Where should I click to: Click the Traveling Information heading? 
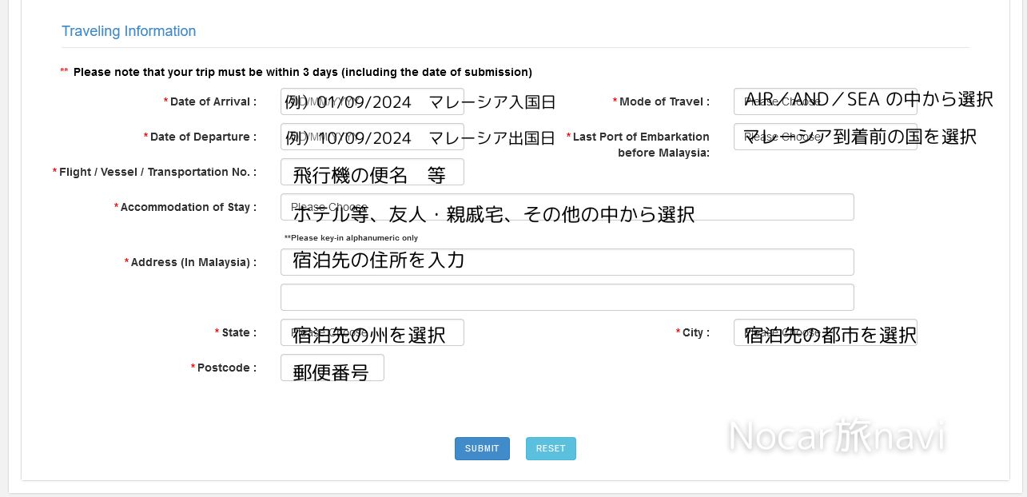(129, 31)
